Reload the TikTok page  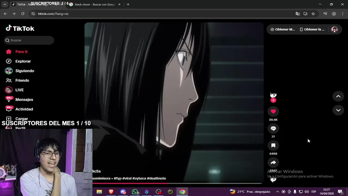coord(23,14)
